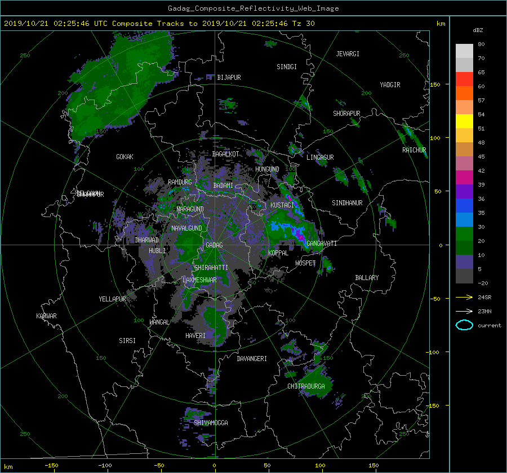The image size is (507, 473).
Task: Select the BAGALKOT label
Action: 225,154
